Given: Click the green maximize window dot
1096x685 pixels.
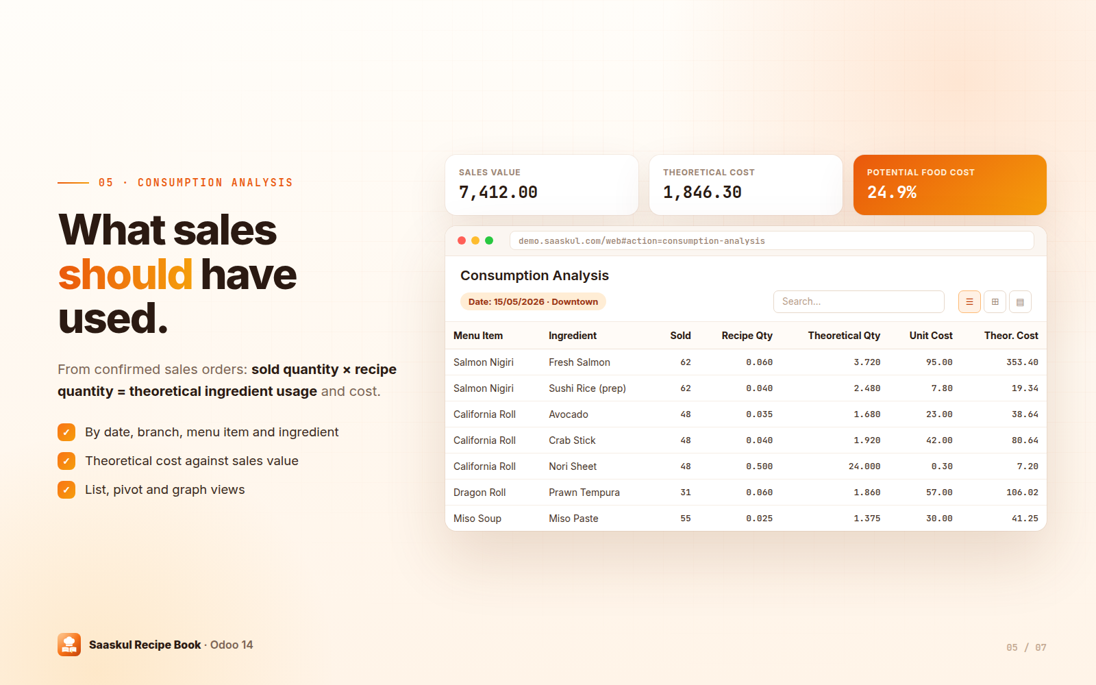Looking at the screenshot, I should (489, 240).
